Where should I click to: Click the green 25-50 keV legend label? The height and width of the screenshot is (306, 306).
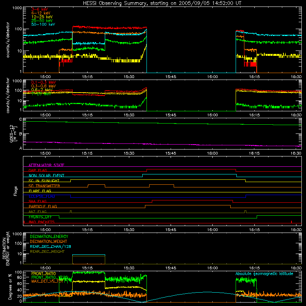pos(42,21)
